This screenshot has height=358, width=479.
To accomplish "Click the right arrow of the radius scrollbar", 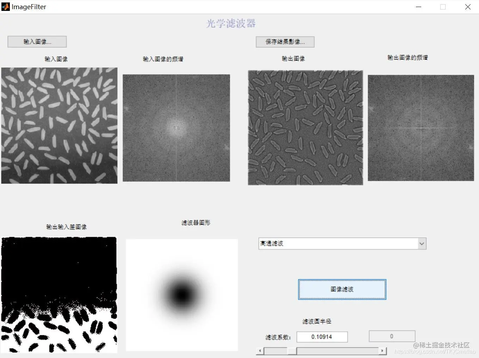I will pyautogui.click(x=382, y=351).
